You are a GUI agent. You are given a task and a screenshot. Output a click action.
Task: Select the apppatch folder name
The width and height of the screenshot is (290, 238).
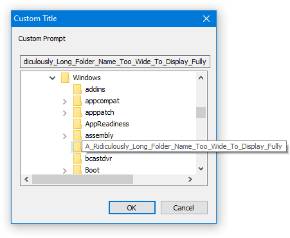coord(100,112)
